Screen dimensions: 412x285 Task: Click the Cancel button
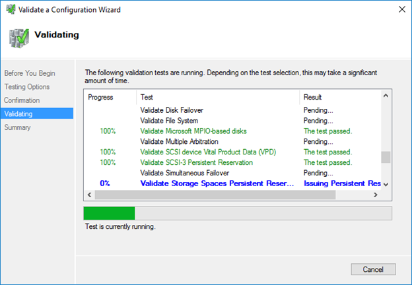tap(373, 269)
